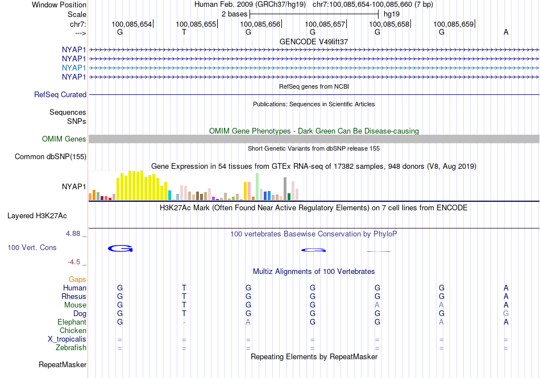
Task: Click the reference base A in ruler
Action: point(506,32)
